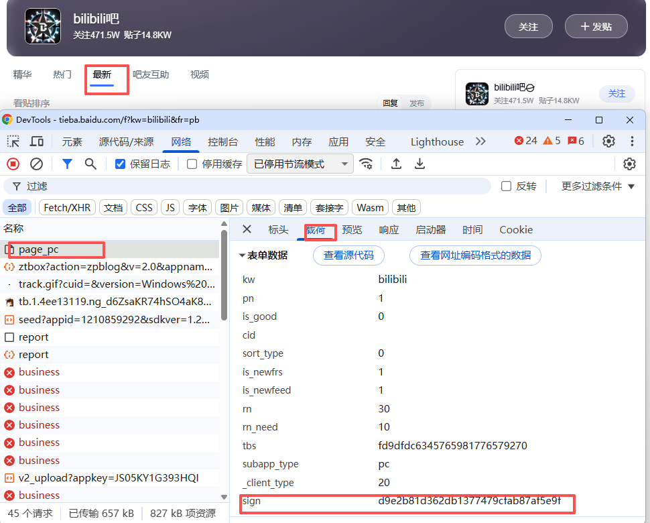This screenshot has width=650, height=523.
Task: Enable the 停用缓存 checkbox
Action: [192, 163]
